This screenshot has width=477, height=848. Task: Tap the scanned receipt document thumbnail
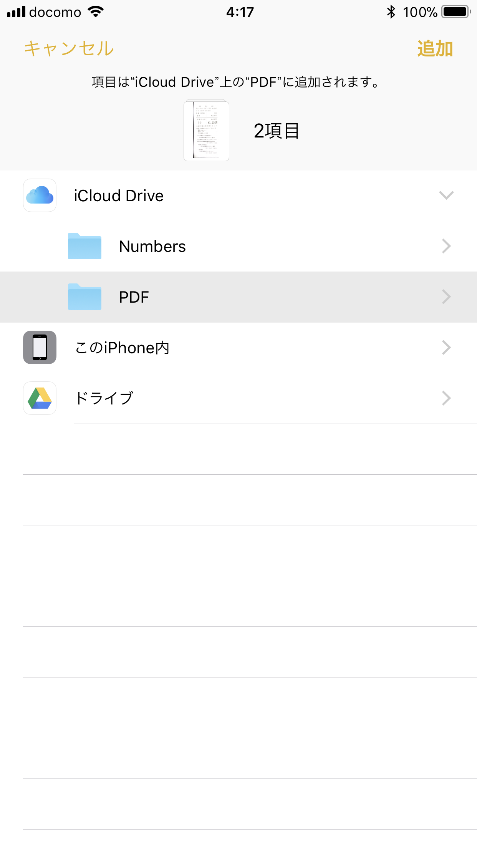[x=207, y=130]
